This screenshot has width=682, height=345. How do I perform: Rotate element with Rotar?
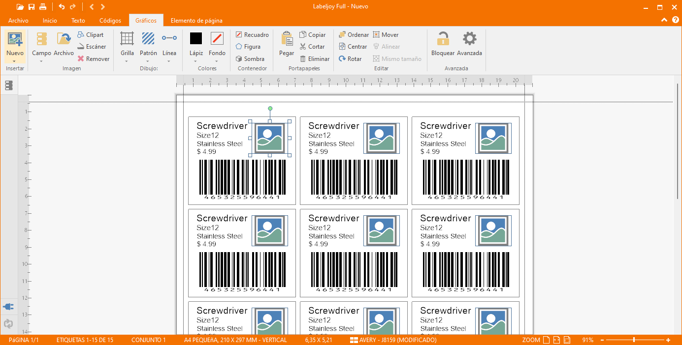tap(350, 58)
